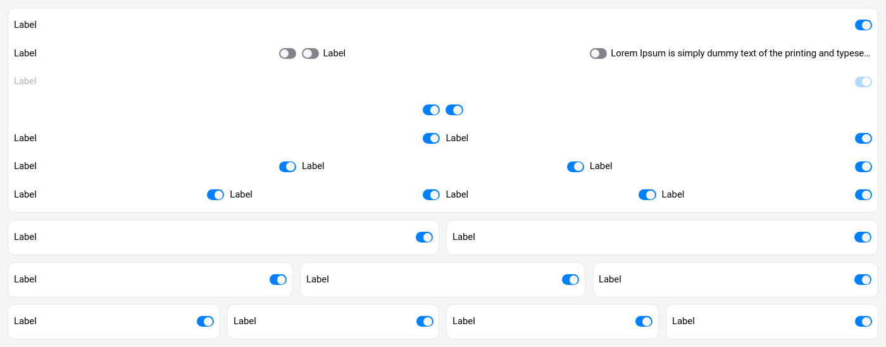Toggle the switch in the last of three cards
The height and width of the screenshot is (347, 886).
coord(863,280)
